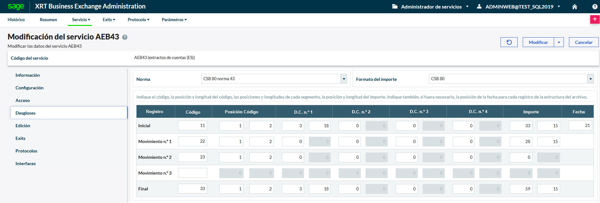
Task: Click the Inicial Código input field
Action: [x=193, y=126]
